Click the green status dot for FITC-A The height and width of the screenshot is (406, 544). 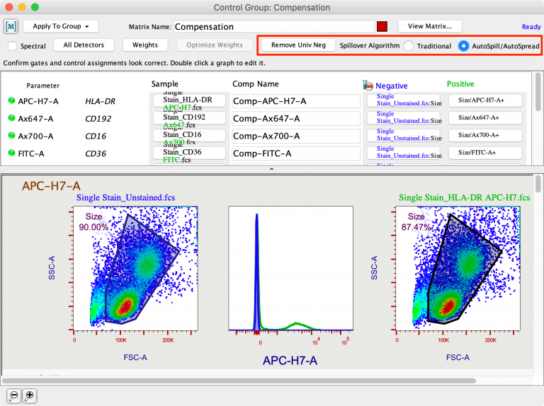point(11,153)
